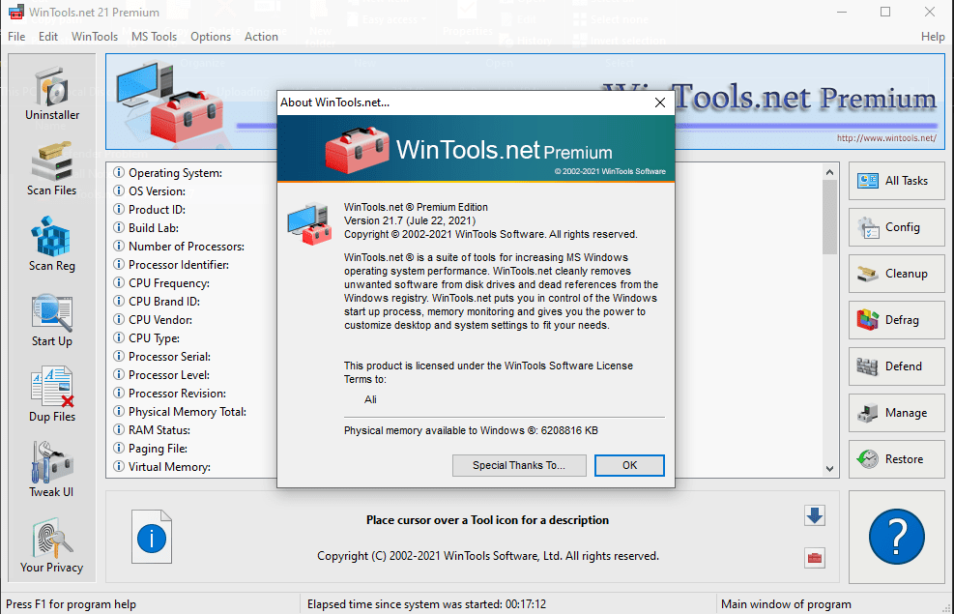Viewport: 954px width, 614px height.
Task: Open Special Thanks To... dialog
Action: point(519,465)
